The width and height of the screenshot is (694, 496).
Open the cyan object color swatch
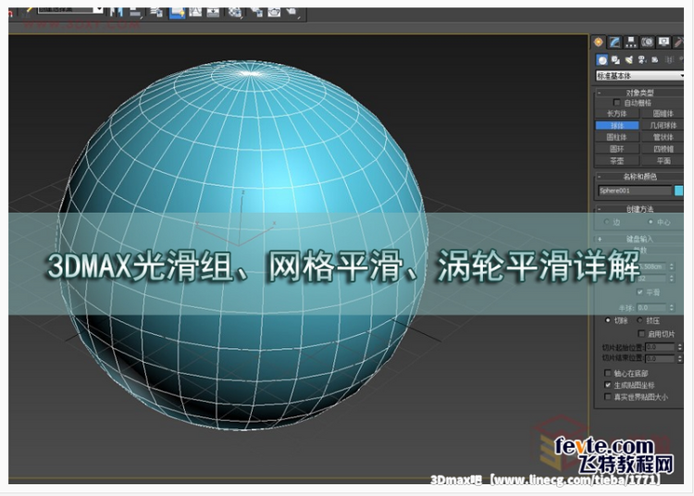(x=678, y=191)
